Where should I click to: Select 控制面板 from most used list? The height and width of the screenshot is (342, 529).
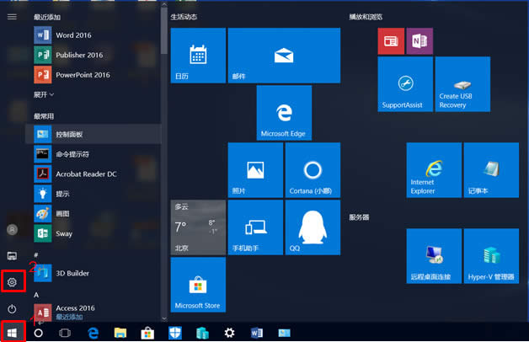[69, 135]
